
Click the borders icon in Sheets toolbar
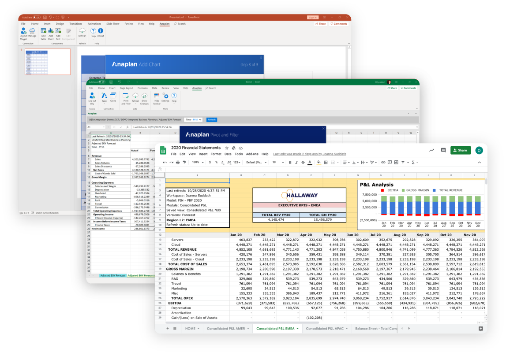coord(326,163)
